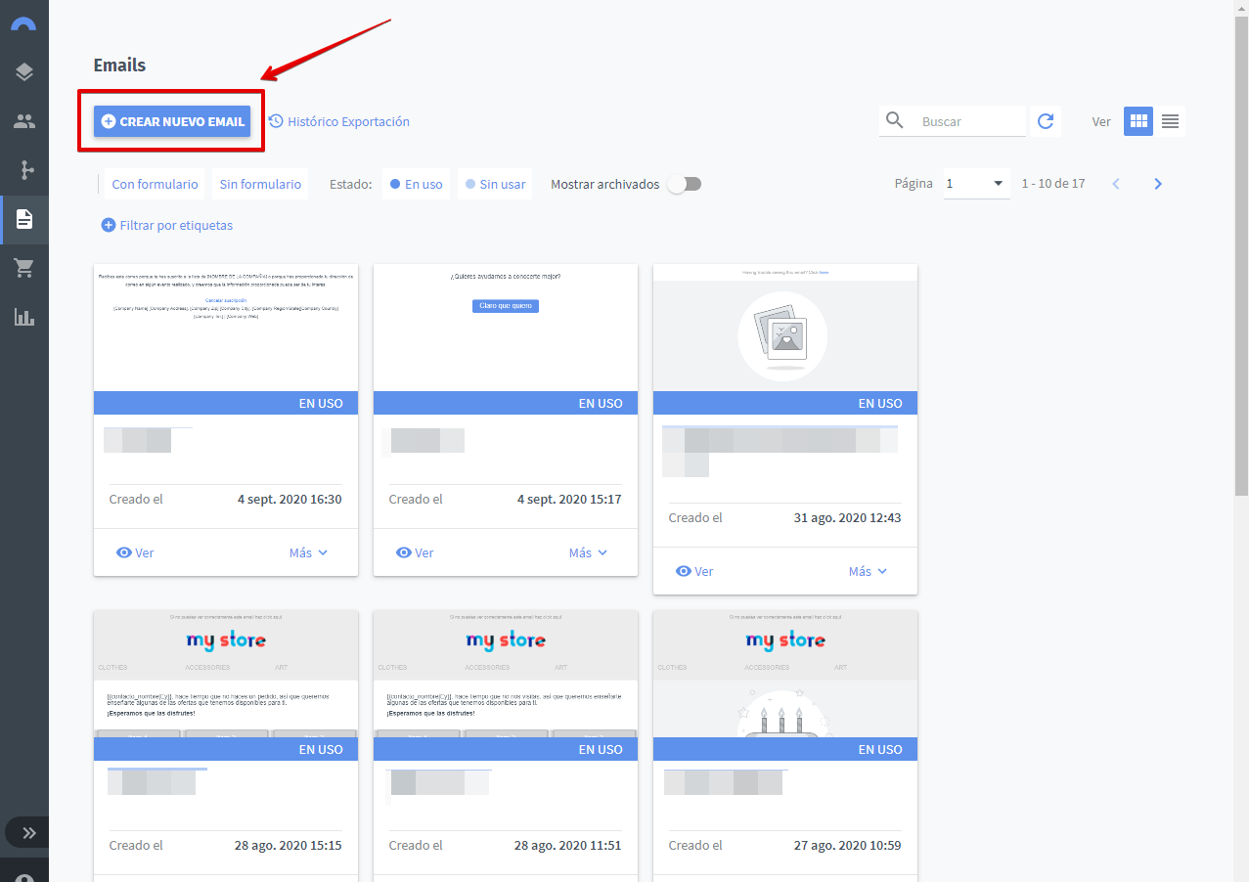The height and width of the screenshot is (882, 1249).
Task: Click the app logo at top of sidebar
Action: (x=23, y=23)
